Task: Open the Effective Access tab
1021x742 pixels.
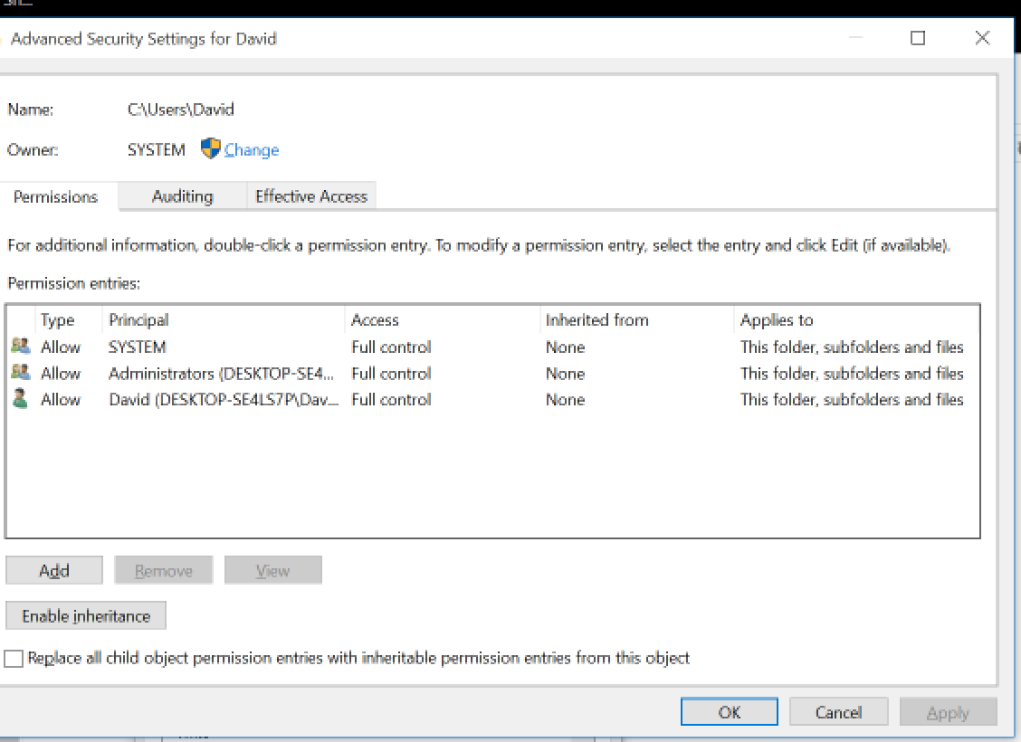Action: coord(311,196)
